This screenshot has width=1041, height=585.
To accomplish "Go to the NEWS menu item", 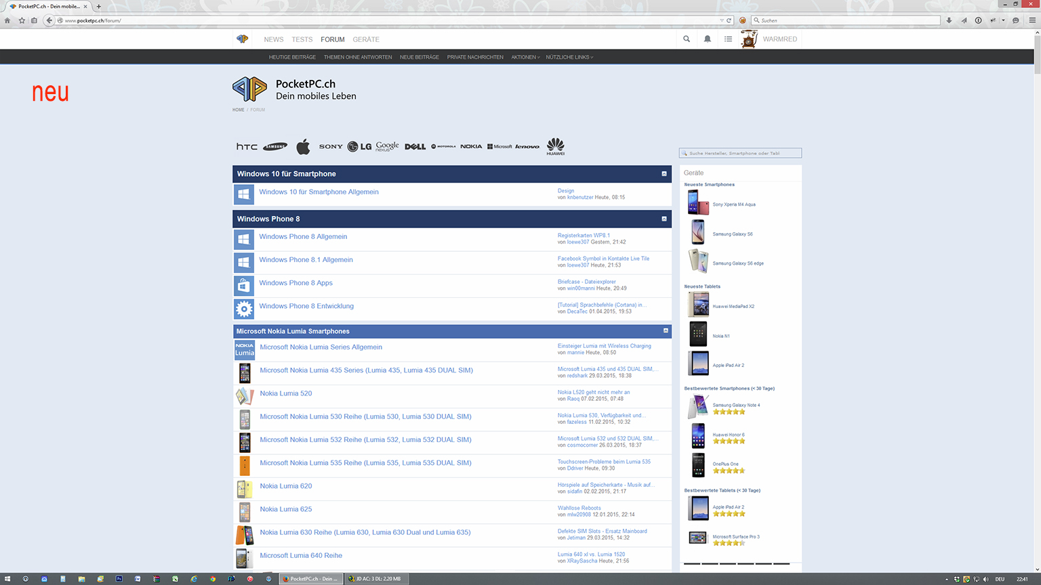I will pyautogui.click(x=274, y=39).
